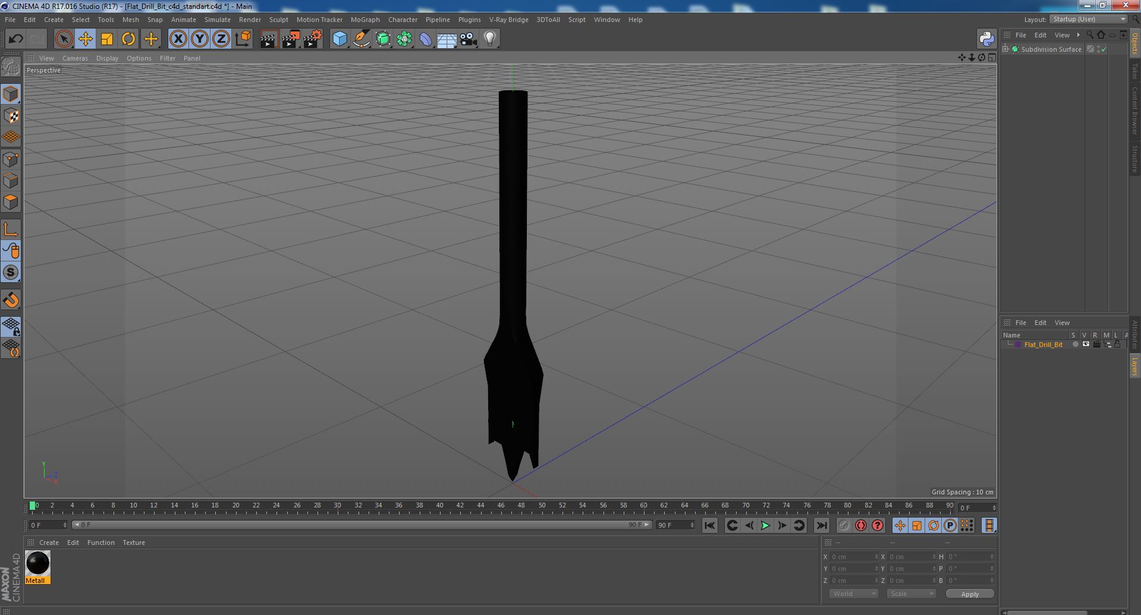
Task: Toggle Z axis lock
Action: 221,39
